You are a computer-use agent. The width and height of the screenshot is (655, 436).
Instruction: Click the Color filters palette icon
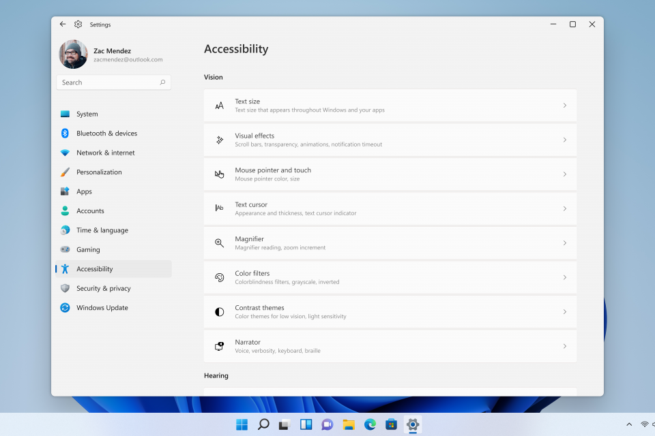coord(219,277)
